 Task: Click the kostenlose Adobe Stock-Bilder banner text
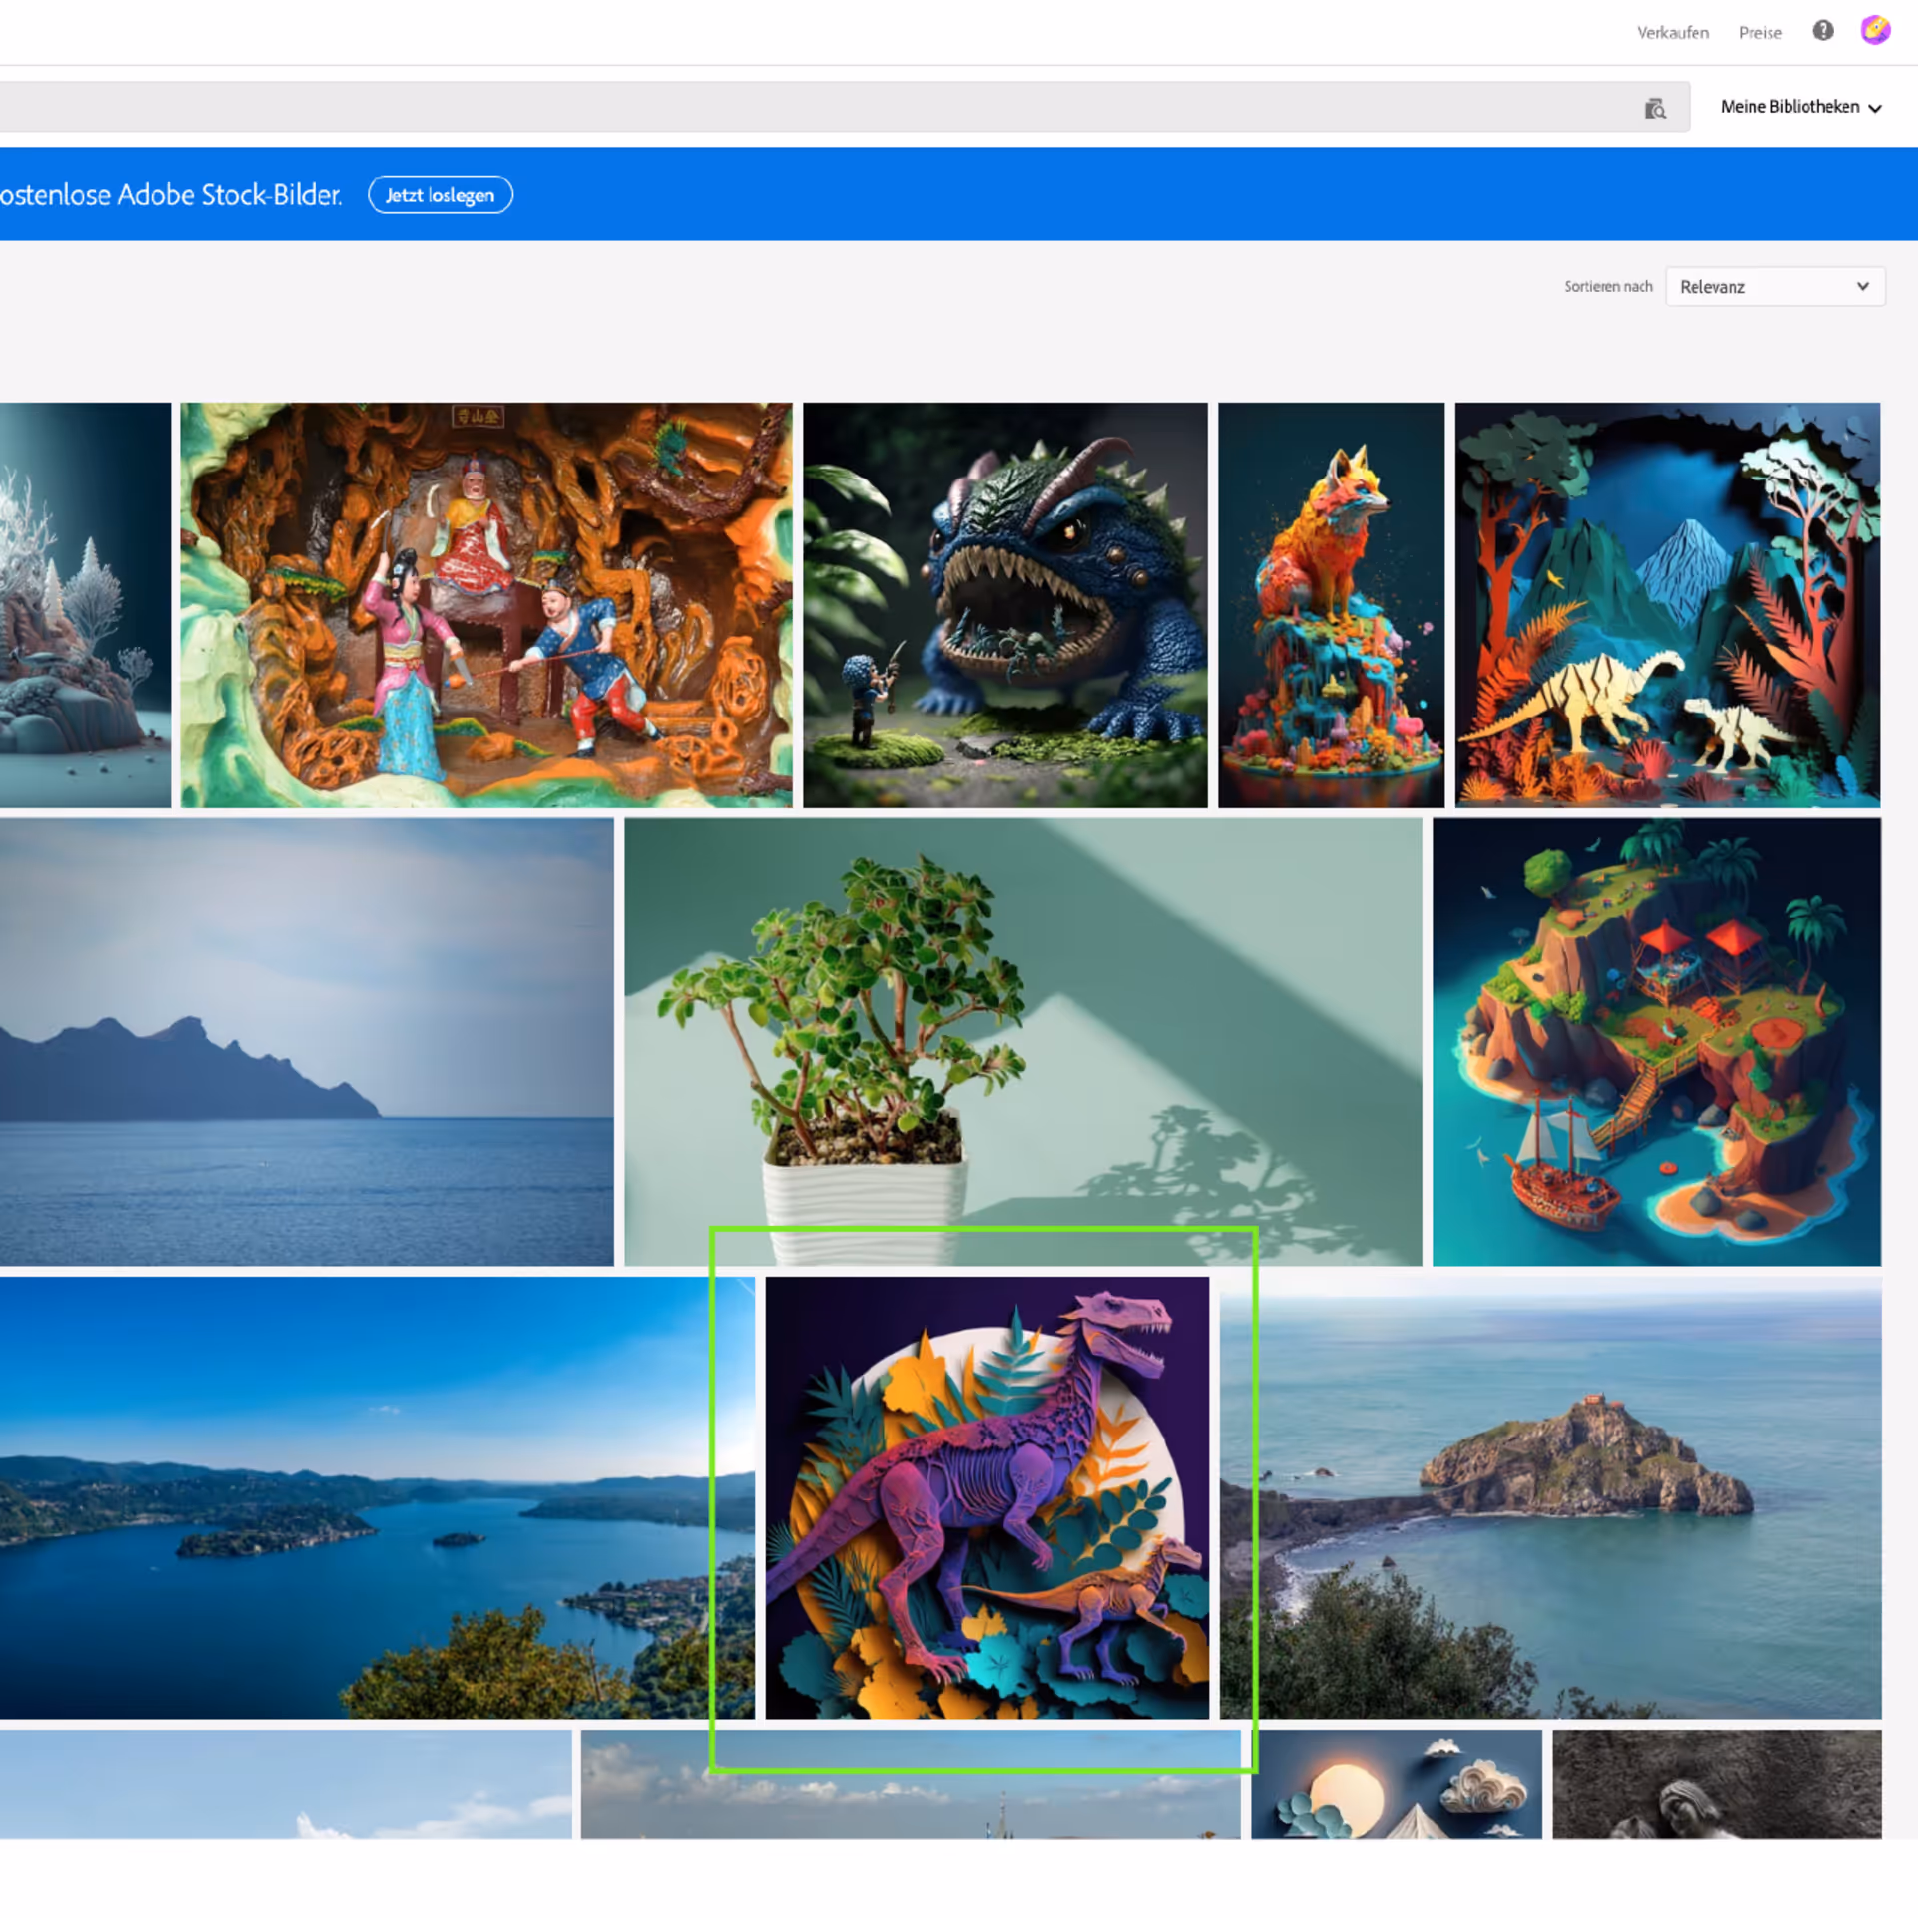click(170, 195)
